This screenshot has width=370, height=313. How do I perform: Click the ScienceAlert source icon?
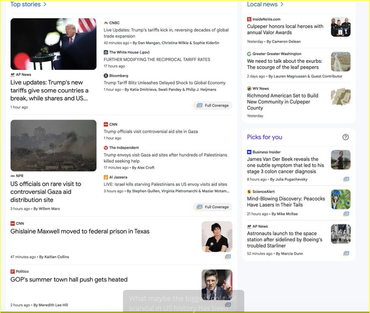(x=249, y=192)
